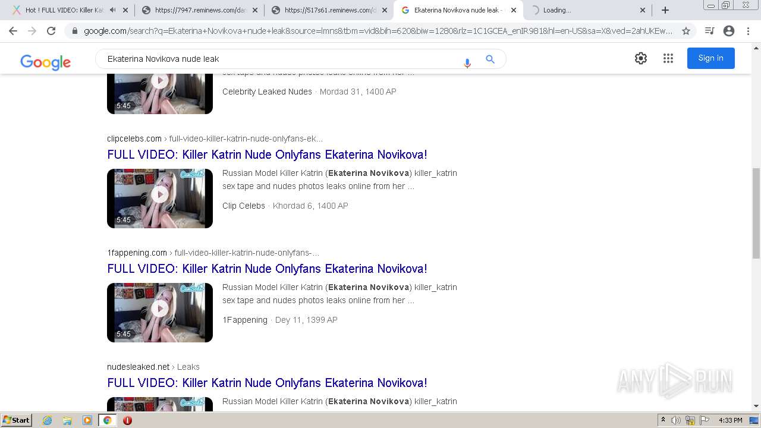Screen dimensions: 761x428
Task: Open the media control toolbar icon
Action: [709, 31]
